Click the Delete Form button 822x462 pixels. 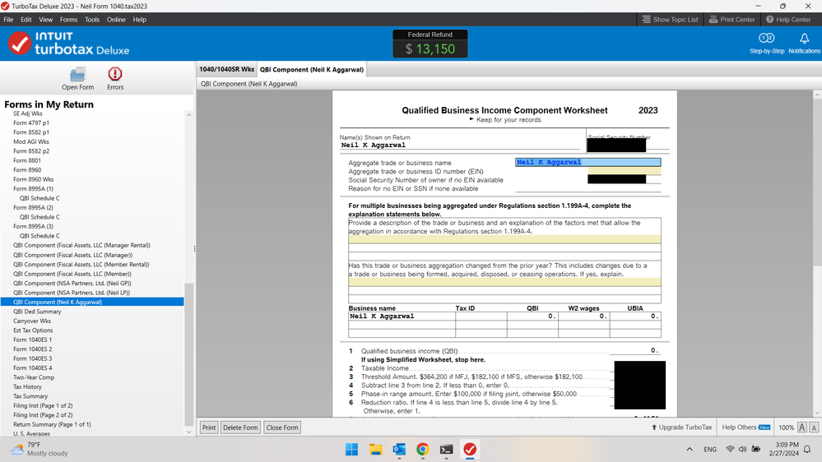240,427
